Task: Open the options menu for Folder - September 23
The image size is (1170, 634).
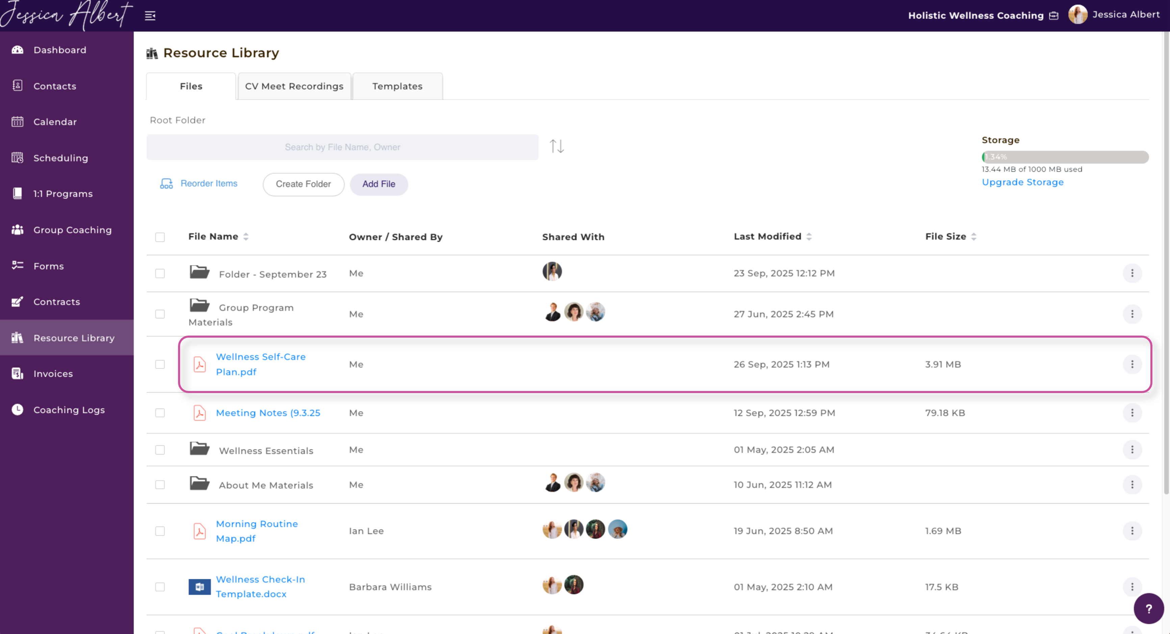Action: 1132,273
